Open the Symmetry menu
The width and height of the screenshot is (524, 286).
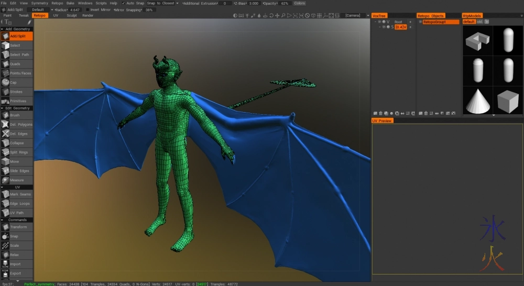[39, 3]
